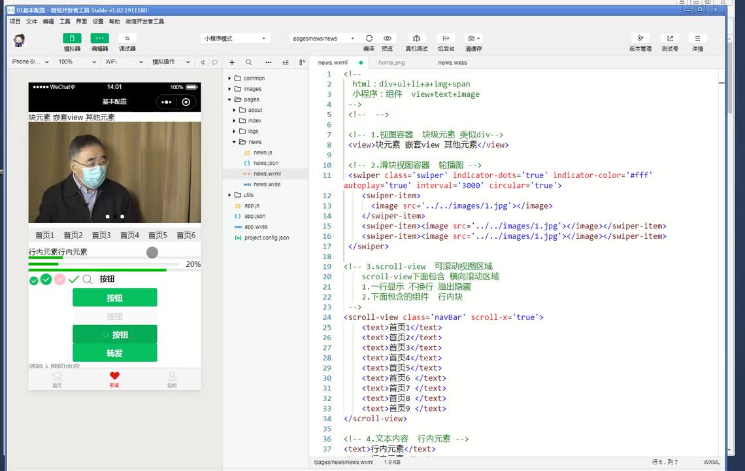Expand the images folder
This screenshot has width=745, height=471.
252,89
